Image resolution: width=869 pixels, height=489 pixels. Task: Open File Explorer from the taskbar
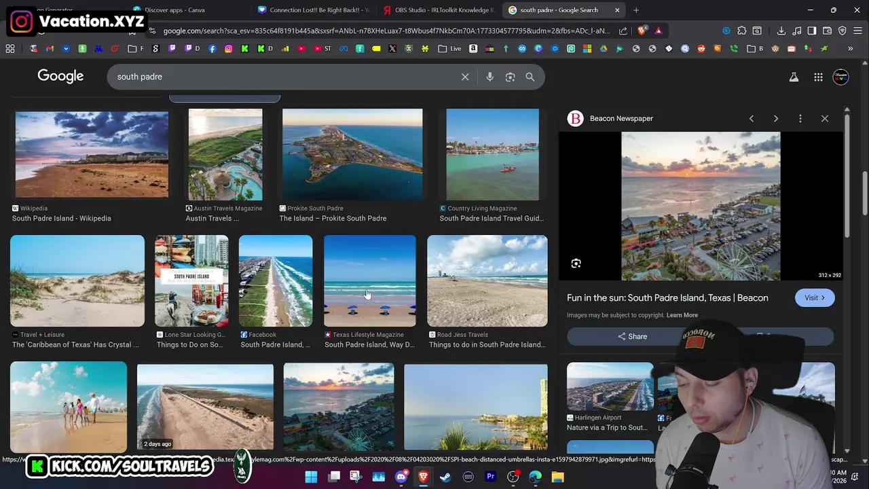(x=557, y=477)
